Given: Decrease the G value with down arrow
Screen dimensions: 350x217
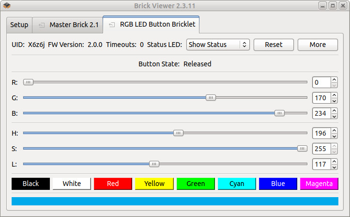Looking at the screenshot, I should pyautogui.click(x=334, y=101).
